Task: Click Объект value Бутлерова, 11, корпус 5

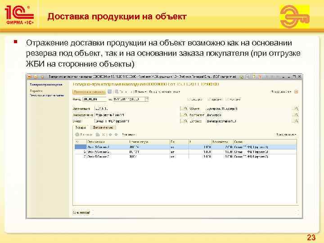Action: pyautogui.click(x=222, y=108)
